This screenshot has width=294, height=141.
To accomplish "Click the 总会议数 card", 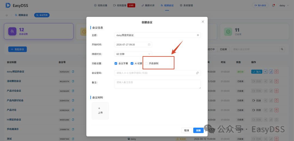I will (39, 31).
